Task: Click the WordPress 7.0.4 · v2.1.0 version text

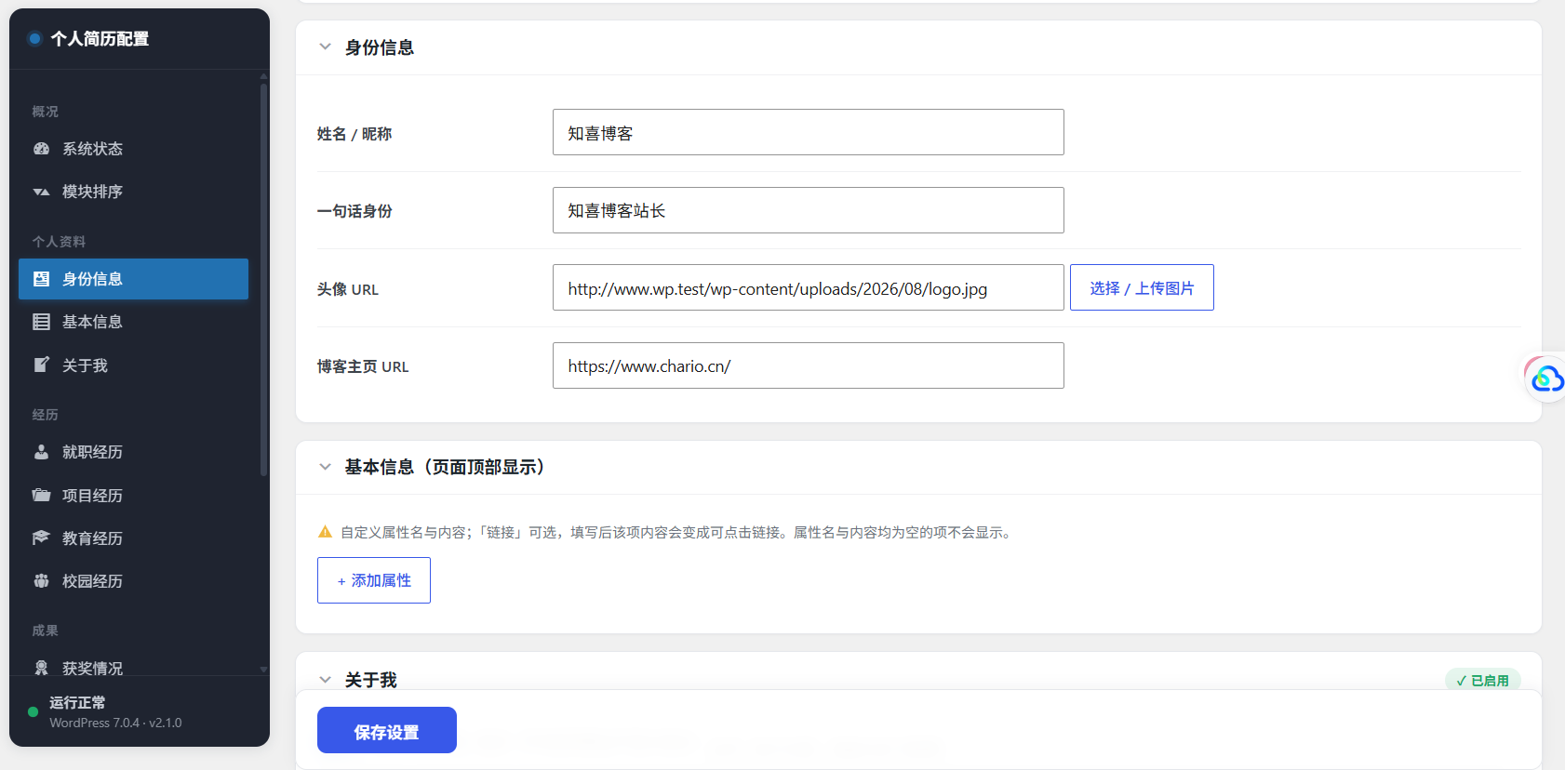Action: click(115, 723)
